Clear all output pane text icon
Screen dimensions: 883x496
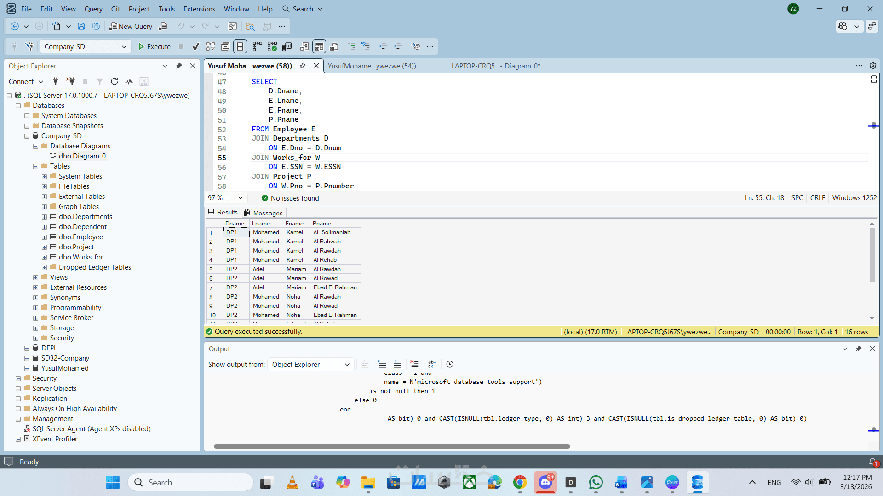tap(414, 364)
